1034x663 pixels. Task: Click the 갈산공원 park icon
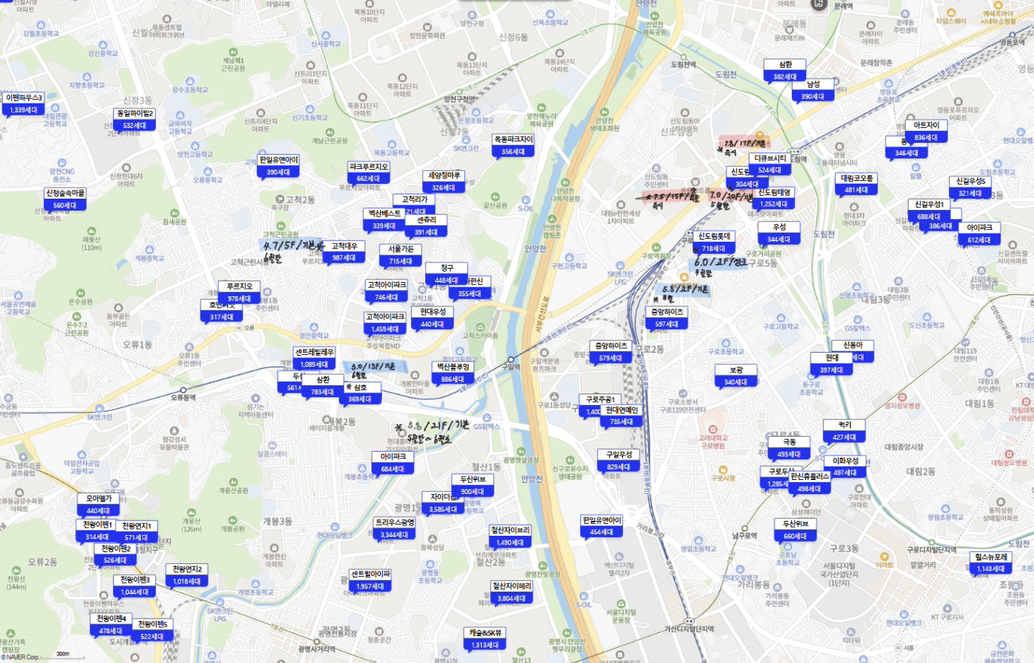[x=495, y=196]
